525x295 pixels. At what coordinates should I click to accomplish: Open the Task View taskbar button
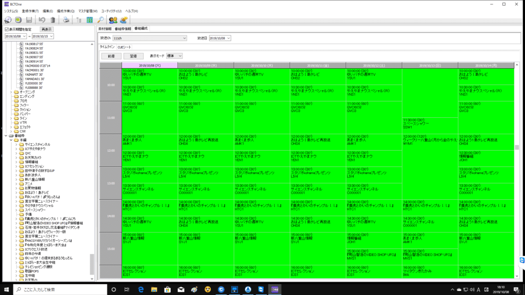[127, 290]
